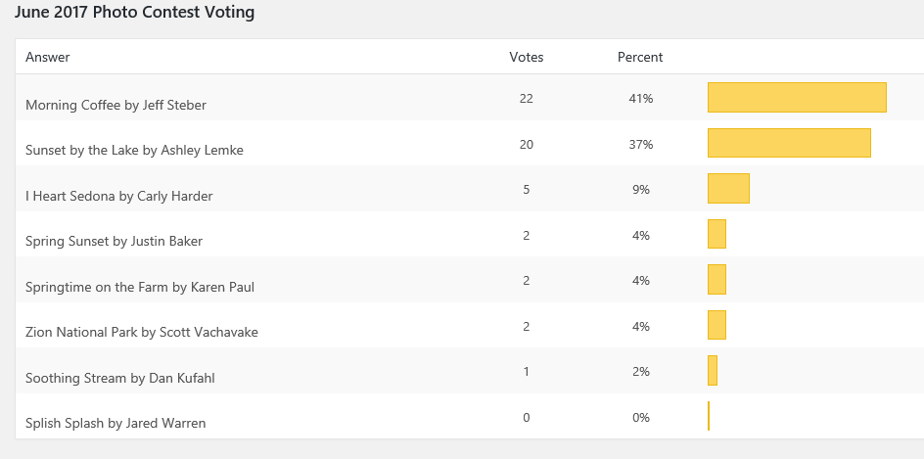Select Morning Coffee by Jeff Steber entry
Viewport: 924px width, 459px height.
point(115,105)
